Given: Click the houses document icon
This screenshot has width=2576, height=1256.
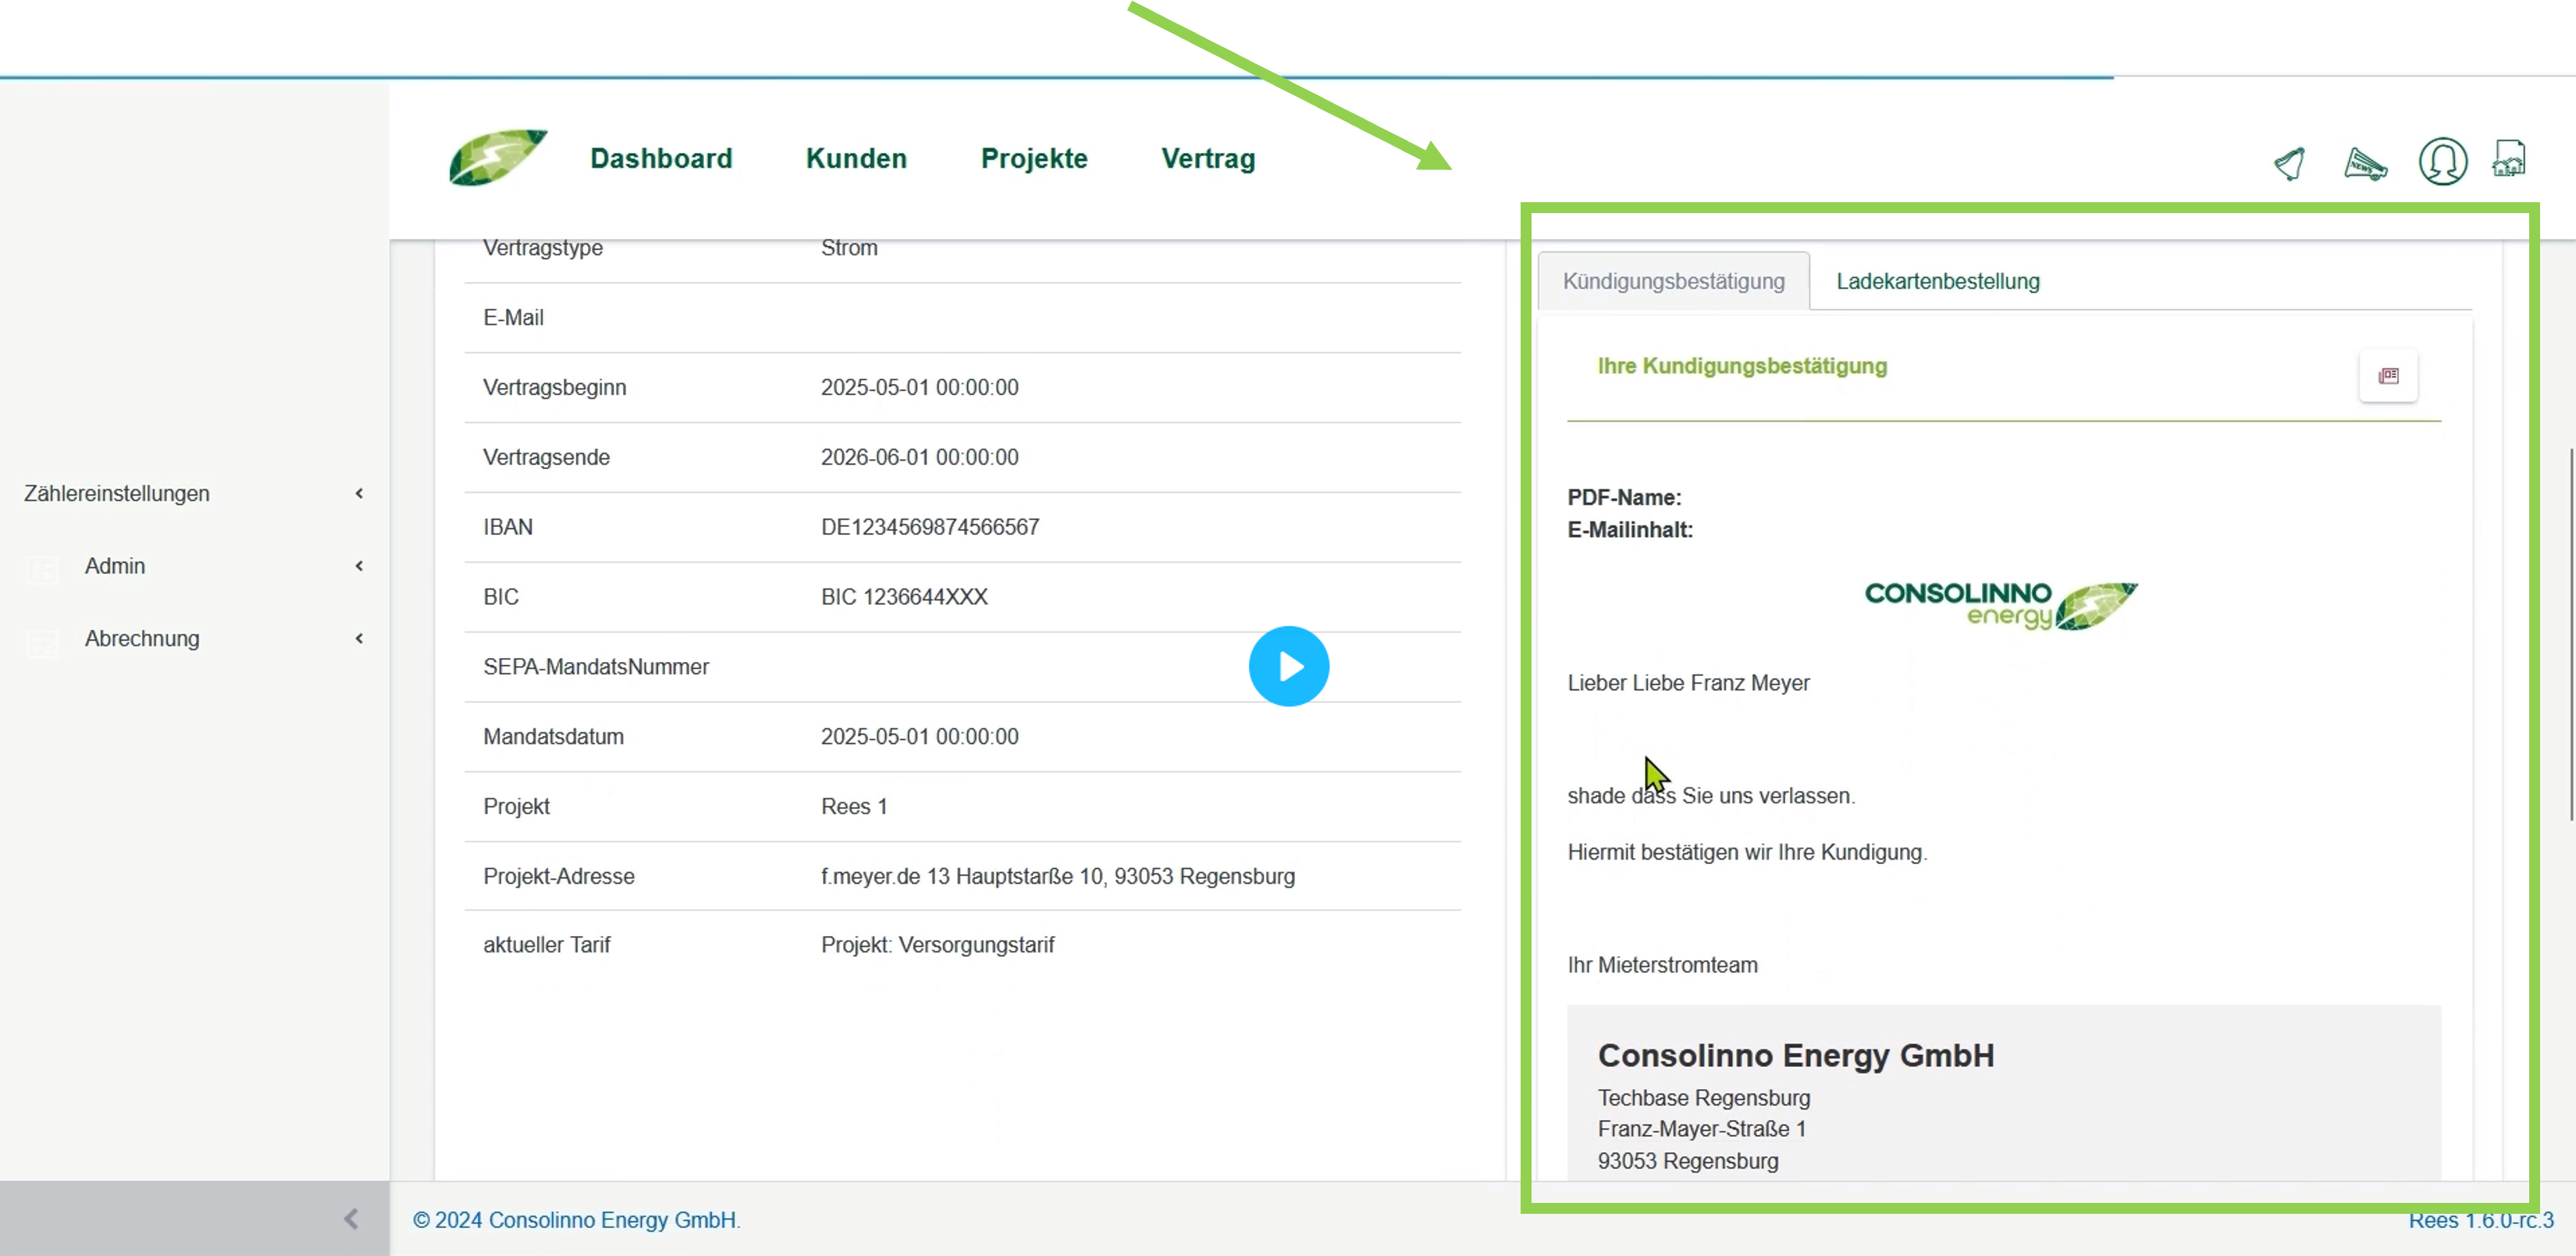Looking at the screenshot, I should pyautogui.click(x=2509, y=159).
